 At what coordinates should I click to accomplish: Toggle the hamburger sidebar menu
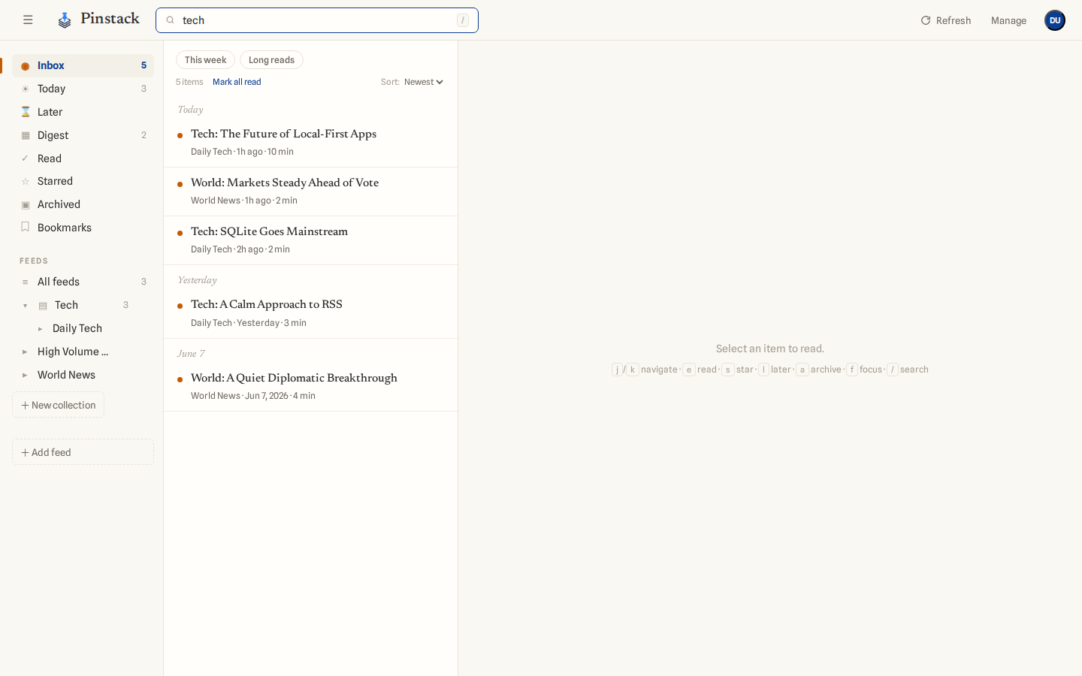tap(28, 20)
